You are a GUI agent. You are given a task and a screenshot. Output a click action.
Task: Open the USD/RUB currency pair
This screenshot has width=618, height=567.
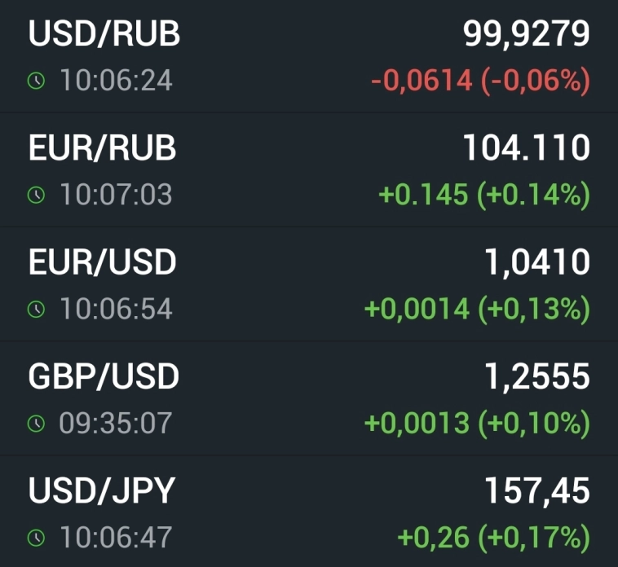(x=104, y=34)
